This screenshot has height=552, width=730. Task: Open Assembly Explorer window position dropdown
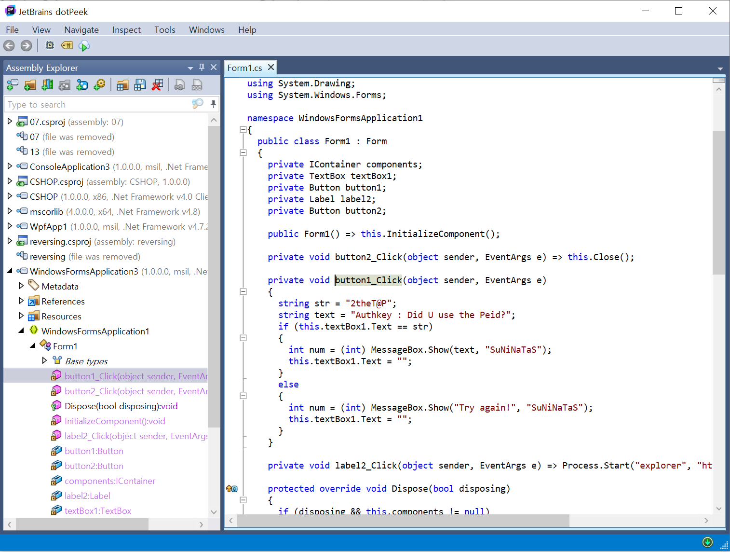click(x=190, y=68)
